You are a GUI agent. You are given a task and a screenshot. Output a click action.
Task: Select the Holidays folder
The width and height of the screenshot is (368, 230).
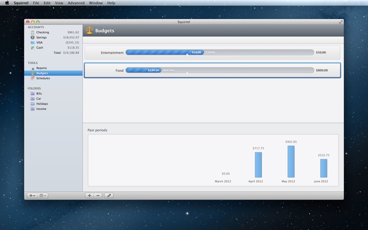(x=41, y=103)
